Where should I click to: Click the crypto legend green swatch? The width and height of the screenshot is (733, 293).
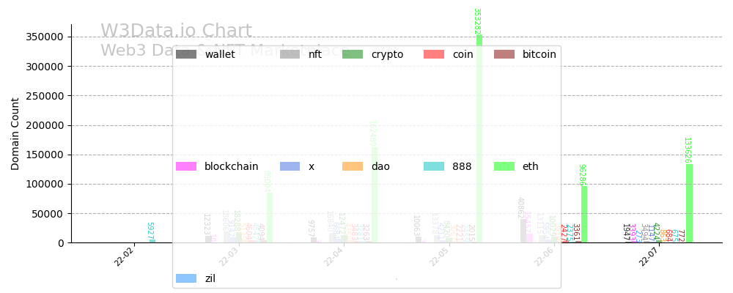tap(353, 54)
